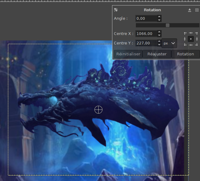
Task: Click the Angle slider handle
Action: [167, 25]
